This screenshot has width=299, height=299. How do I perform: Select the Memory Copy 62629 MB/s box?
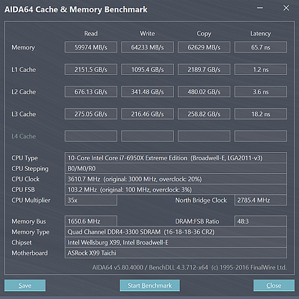coord(204,47)
